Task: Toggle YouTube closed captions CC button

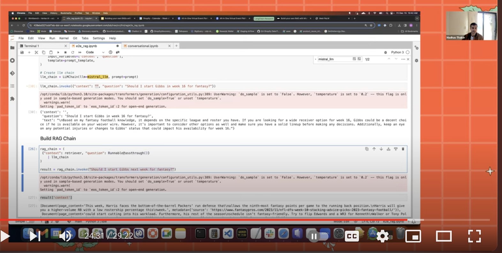Action: point(352,236)
